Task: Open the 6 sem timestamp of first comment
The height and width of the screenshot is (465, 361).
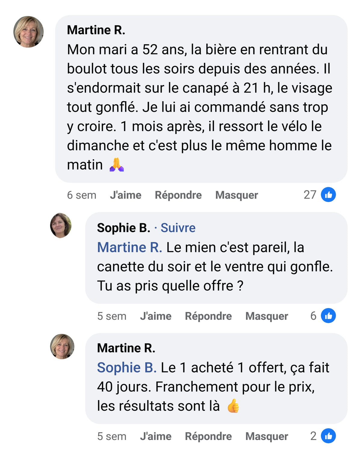Action: [82, 195]
